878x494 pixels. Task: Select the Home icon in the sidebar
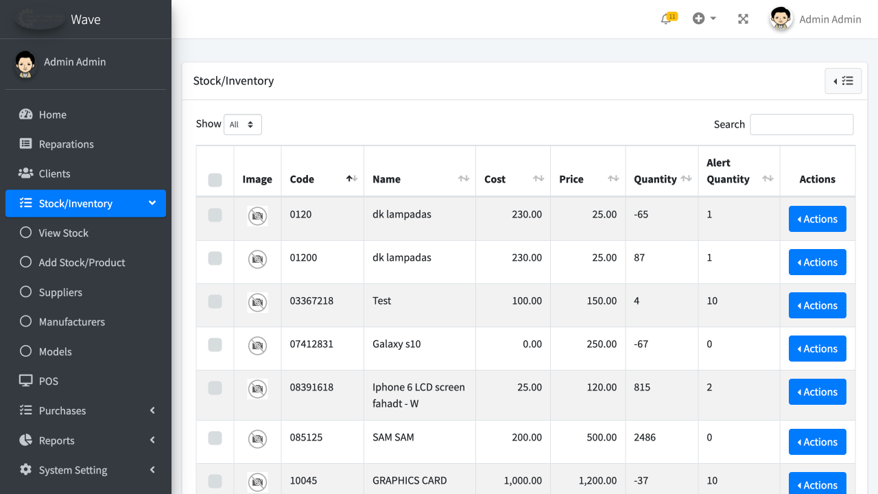pyautogui.click(x=25, y=114)
